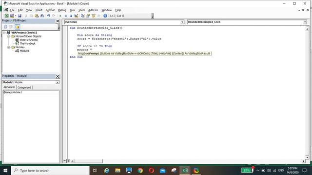Open the View menu
This screenshot has height=175, width=312.
click(29, 10)
